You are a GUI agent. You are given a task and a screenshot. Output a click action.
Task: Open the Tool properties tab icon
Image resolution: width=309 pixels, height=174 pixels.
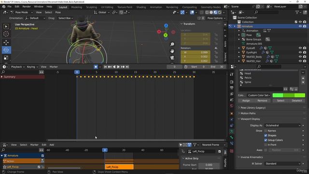[232, 74]
